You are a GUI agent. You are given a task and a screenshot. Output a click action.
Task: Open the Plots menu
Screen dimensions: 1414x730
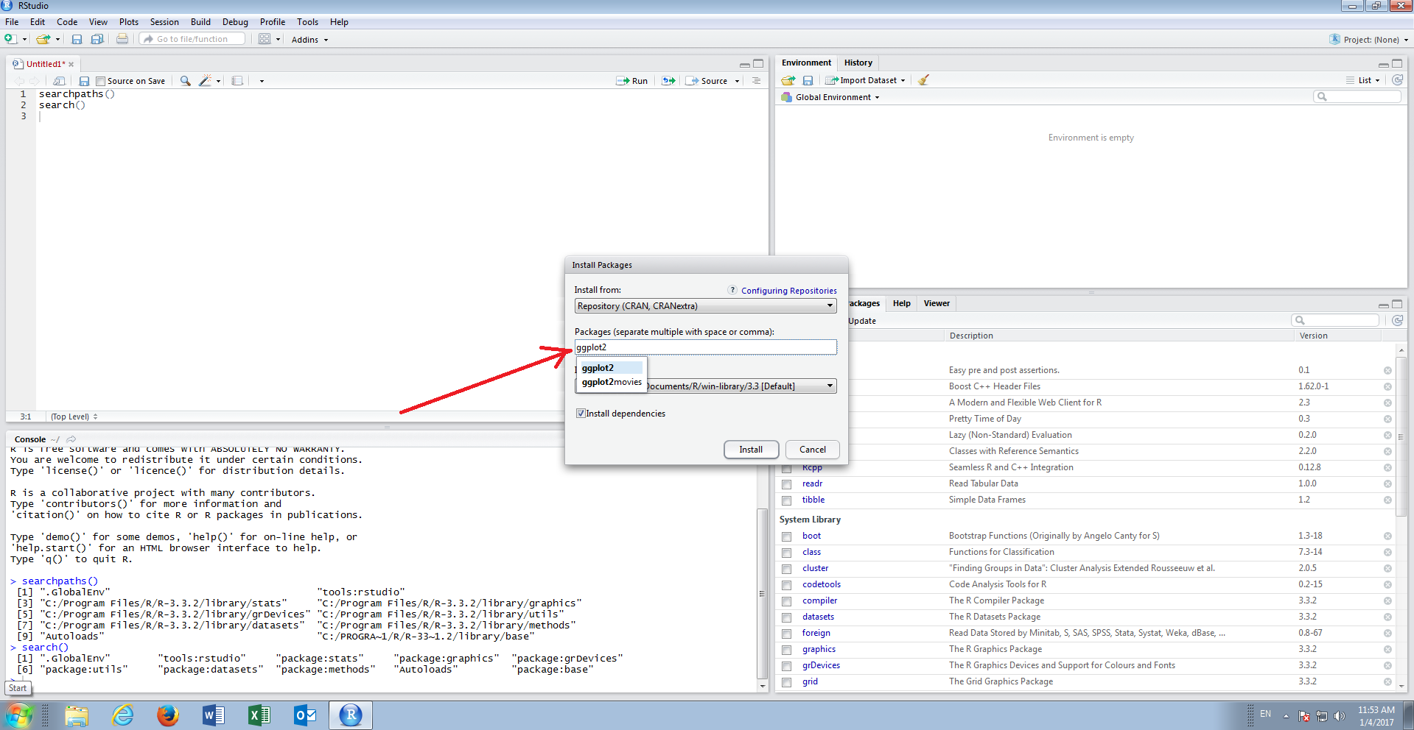point(129,22)
